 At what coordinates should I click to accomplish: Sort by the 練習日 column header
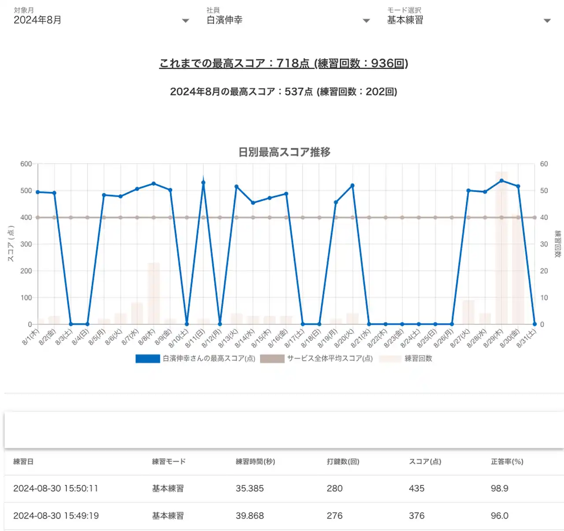[x=23, y=461]
